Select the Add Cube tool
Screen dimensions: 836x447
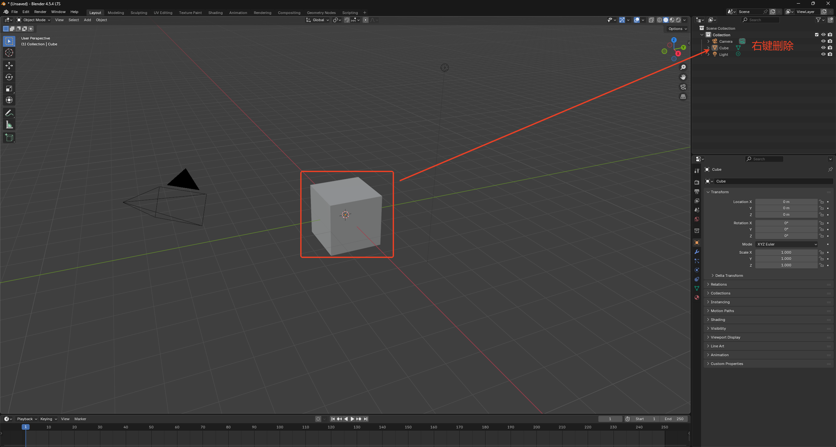9,138
